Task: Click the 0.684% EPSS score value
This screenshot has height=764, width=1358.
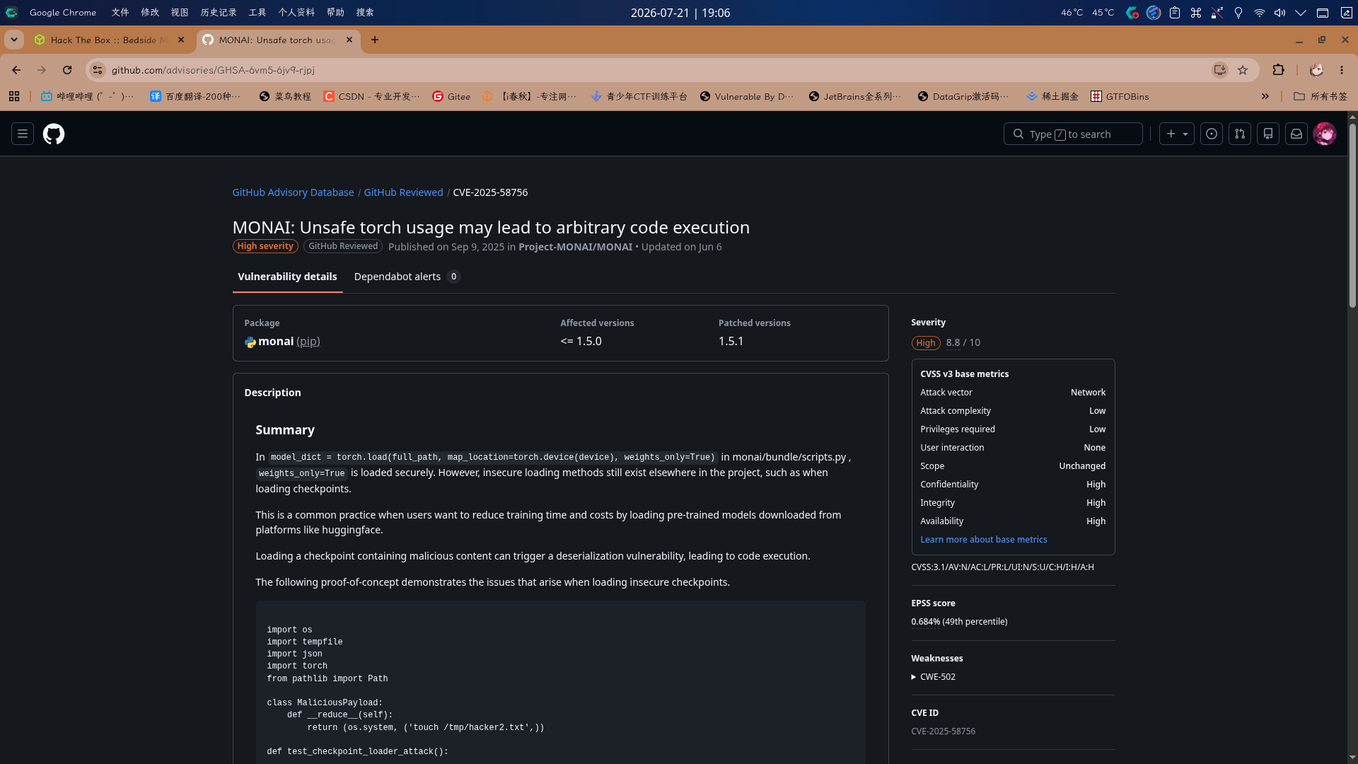Action: point(925,622)
